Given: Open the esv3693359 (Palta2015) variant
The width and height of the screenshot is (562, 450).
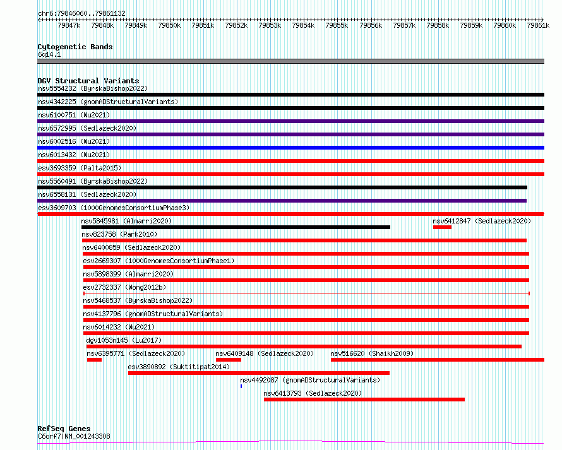Looking at the screenshot, I should [x=80, y=168].
